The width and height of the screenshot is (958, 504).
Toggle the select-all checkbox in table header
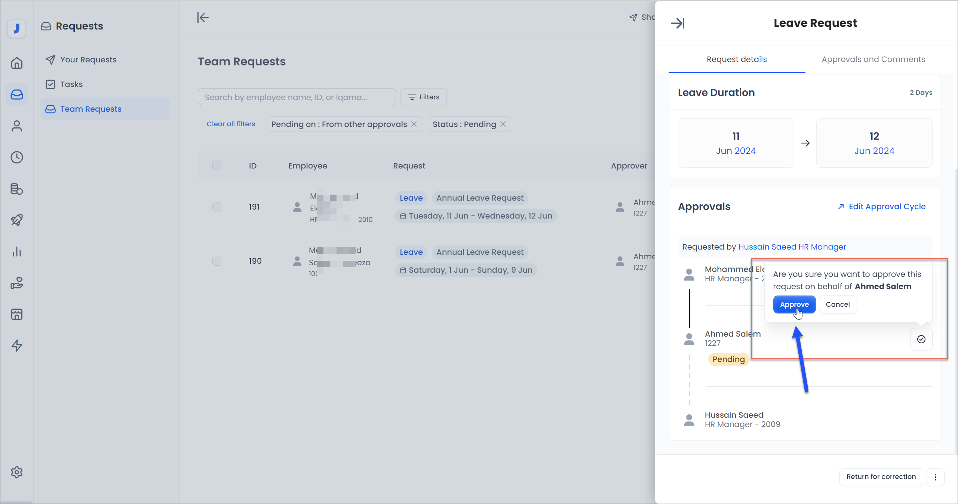click(x=217, y=166)
